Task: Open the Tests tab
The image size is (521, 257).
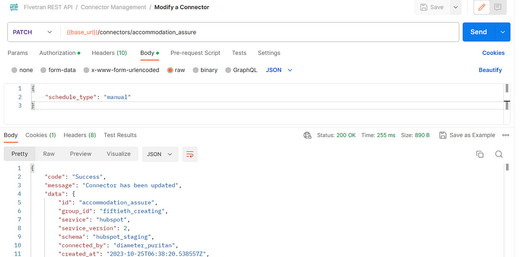Action: coord(239,53)
